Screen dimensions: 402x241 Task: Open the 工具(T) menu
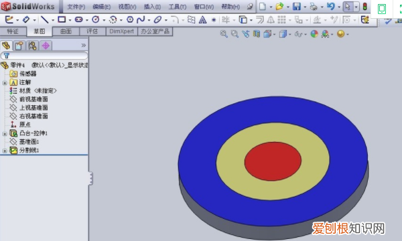tap(178, 7)
